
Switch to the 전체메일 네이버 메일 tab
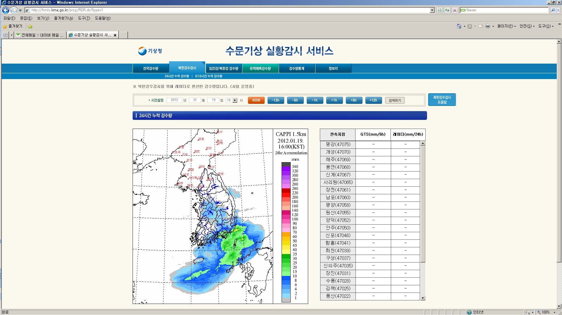tap(40, 35)
